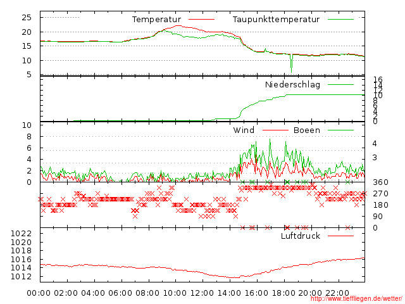The image size is (405, 304).
Task: Click the 20:00 time axis label
Action: coord(310,293)
